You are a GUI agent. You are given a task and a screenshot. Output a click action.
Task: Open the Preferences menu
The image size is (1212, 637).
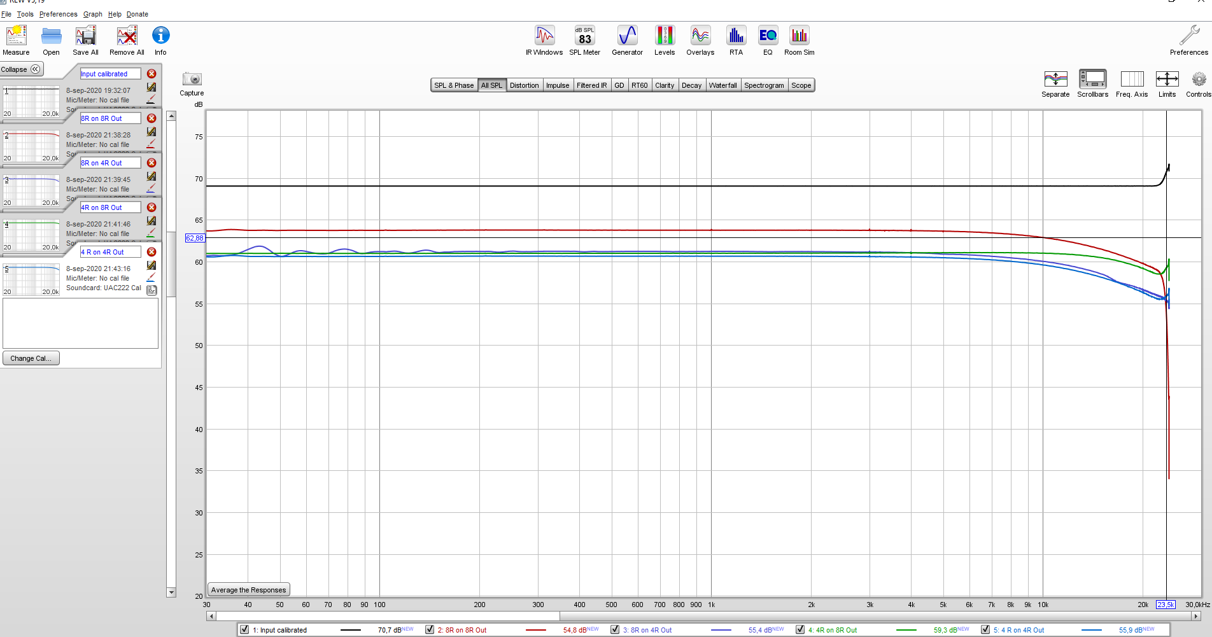point(59,14)
